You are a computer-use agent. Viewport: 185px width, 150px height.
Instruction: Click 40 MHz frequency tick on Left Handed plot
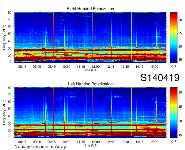[x=10, y=116]
